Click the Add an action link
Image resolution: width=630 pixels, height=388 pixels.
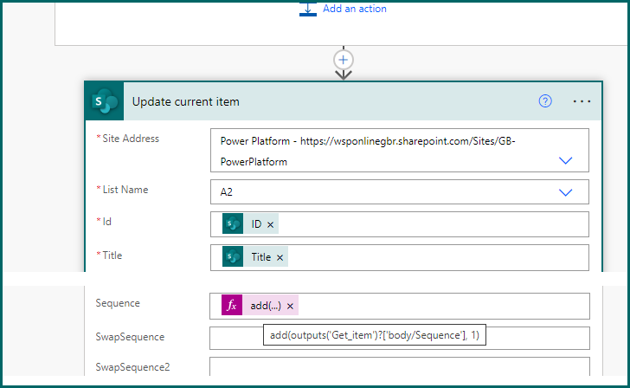(x=355, y=9)
